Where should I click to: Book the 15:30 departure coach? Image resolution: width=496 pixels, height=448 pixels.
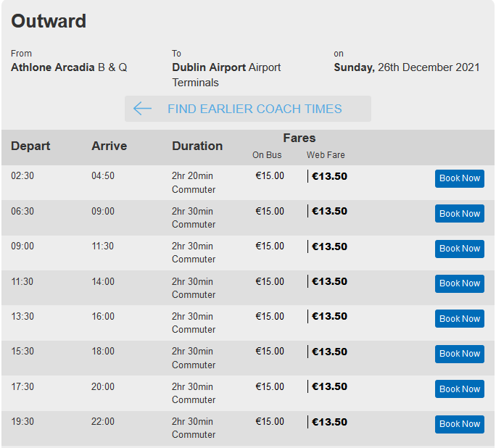click(459, 354)
